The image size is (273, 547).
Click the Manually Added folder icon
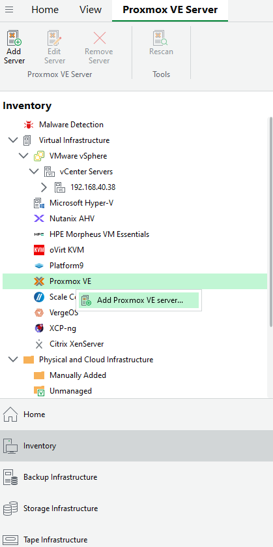pyautogui.click(x=39, y=375)
